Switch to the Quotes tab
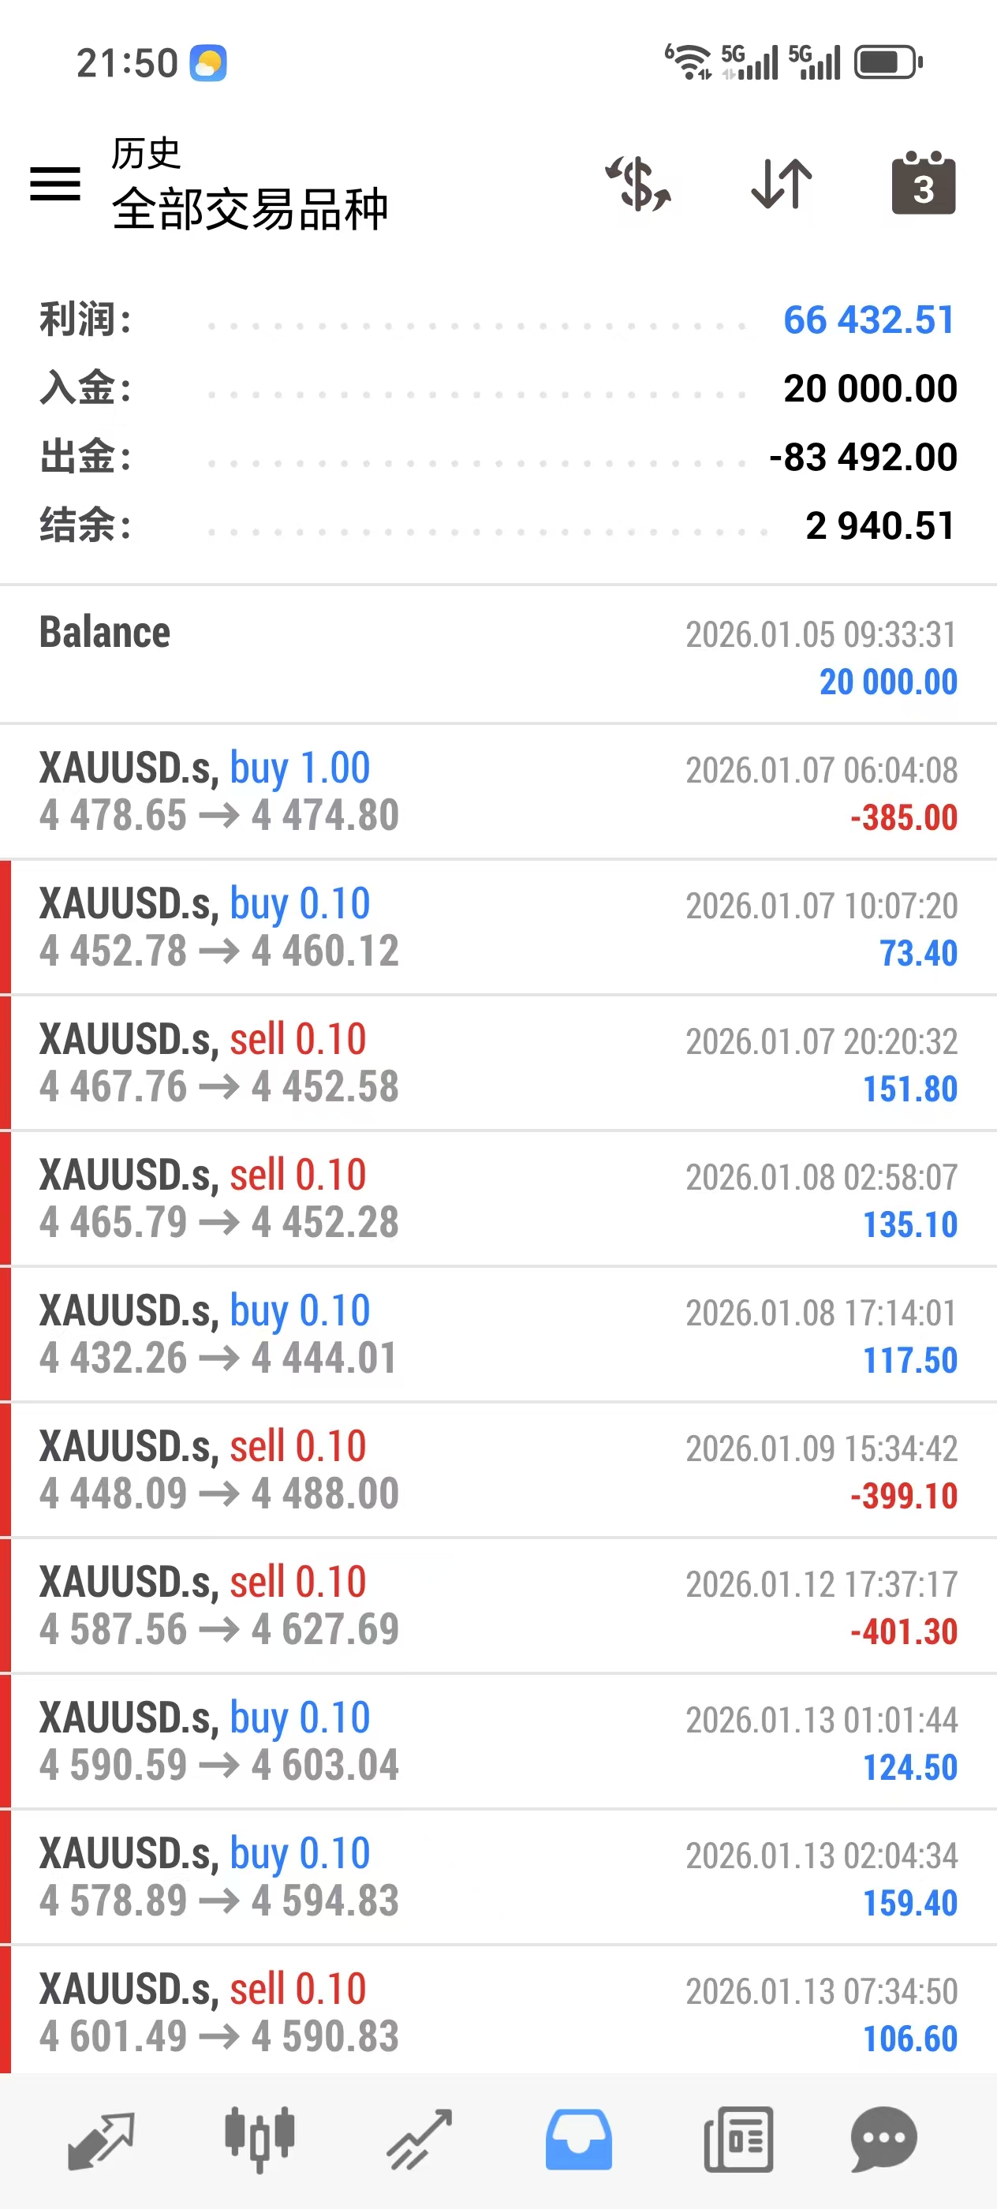This screenshot has width=997, height=2209. (x=101, y=2140)
